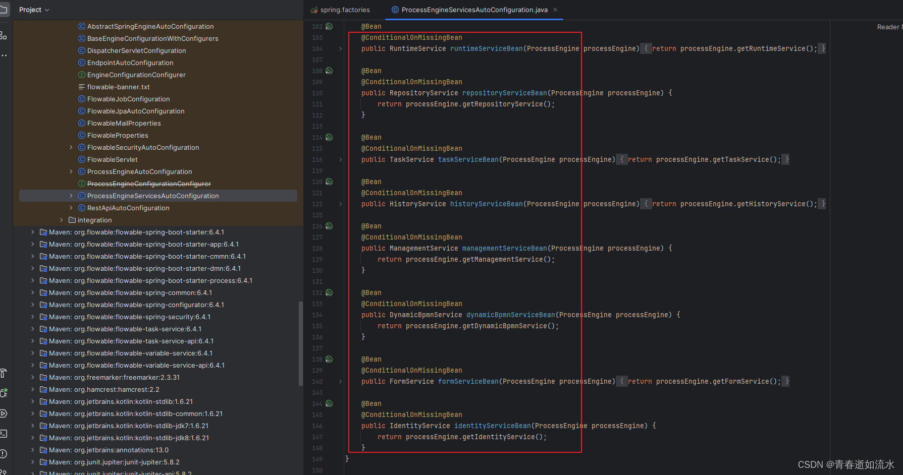This screenshot has height=475, width=903.
Task: Click the class icon of FlowableServlet
Action: pos(82,159)
